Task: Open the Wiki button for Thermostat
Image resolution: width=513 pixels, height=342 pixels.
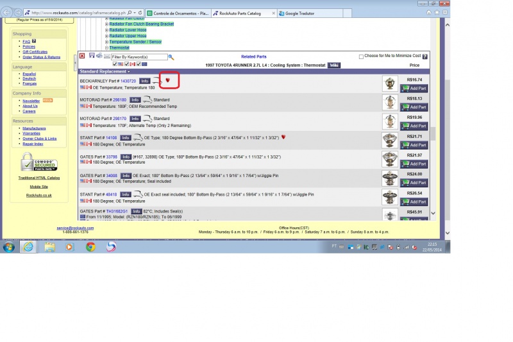Action: click(333, 65)
